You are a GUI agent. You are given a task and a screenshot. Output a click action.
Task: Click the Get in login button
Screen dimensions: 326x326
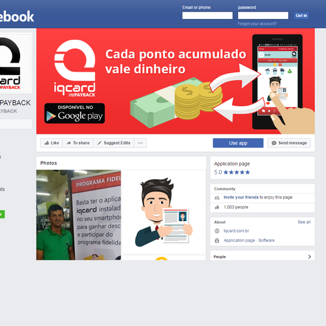301,16
